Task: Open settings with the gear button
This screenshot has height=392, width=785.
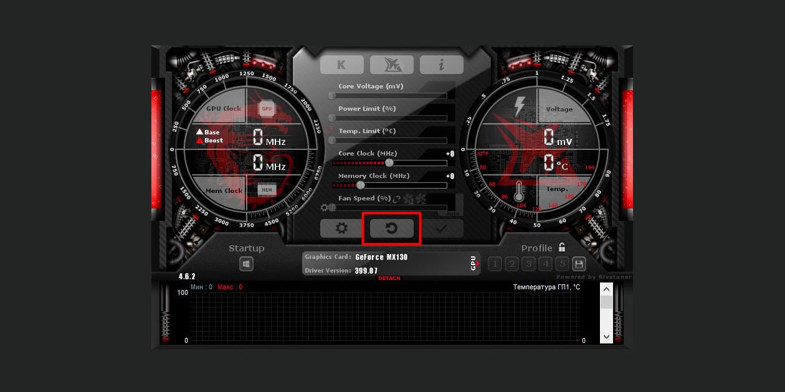Action: point(341,228)
